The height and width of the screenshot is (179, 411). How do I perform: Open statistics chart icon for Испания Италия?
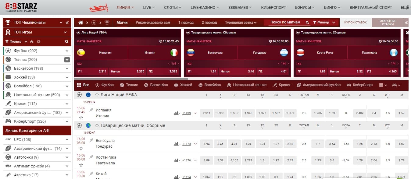(177, 113)
